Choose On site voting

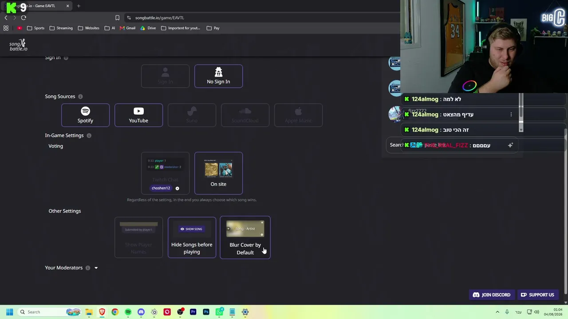point(218,173)
